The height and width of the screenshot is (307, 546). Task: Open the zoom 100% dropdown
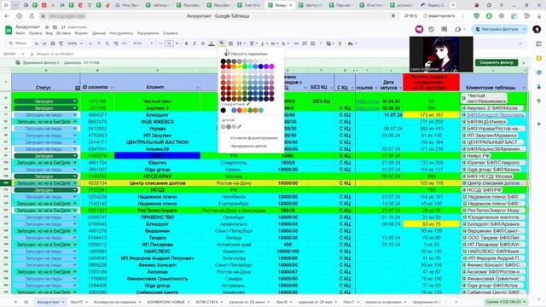74,43
